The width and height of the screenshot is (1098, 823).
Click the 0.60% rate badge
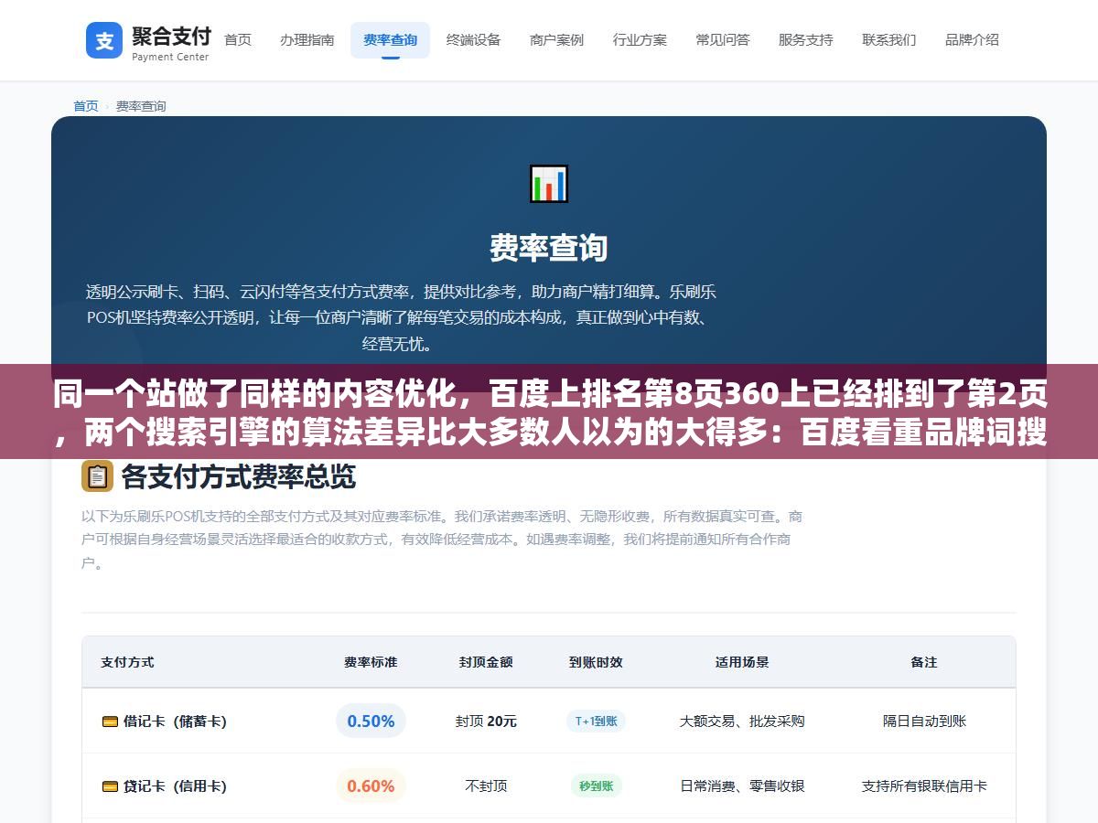click(x=371, y=786)
